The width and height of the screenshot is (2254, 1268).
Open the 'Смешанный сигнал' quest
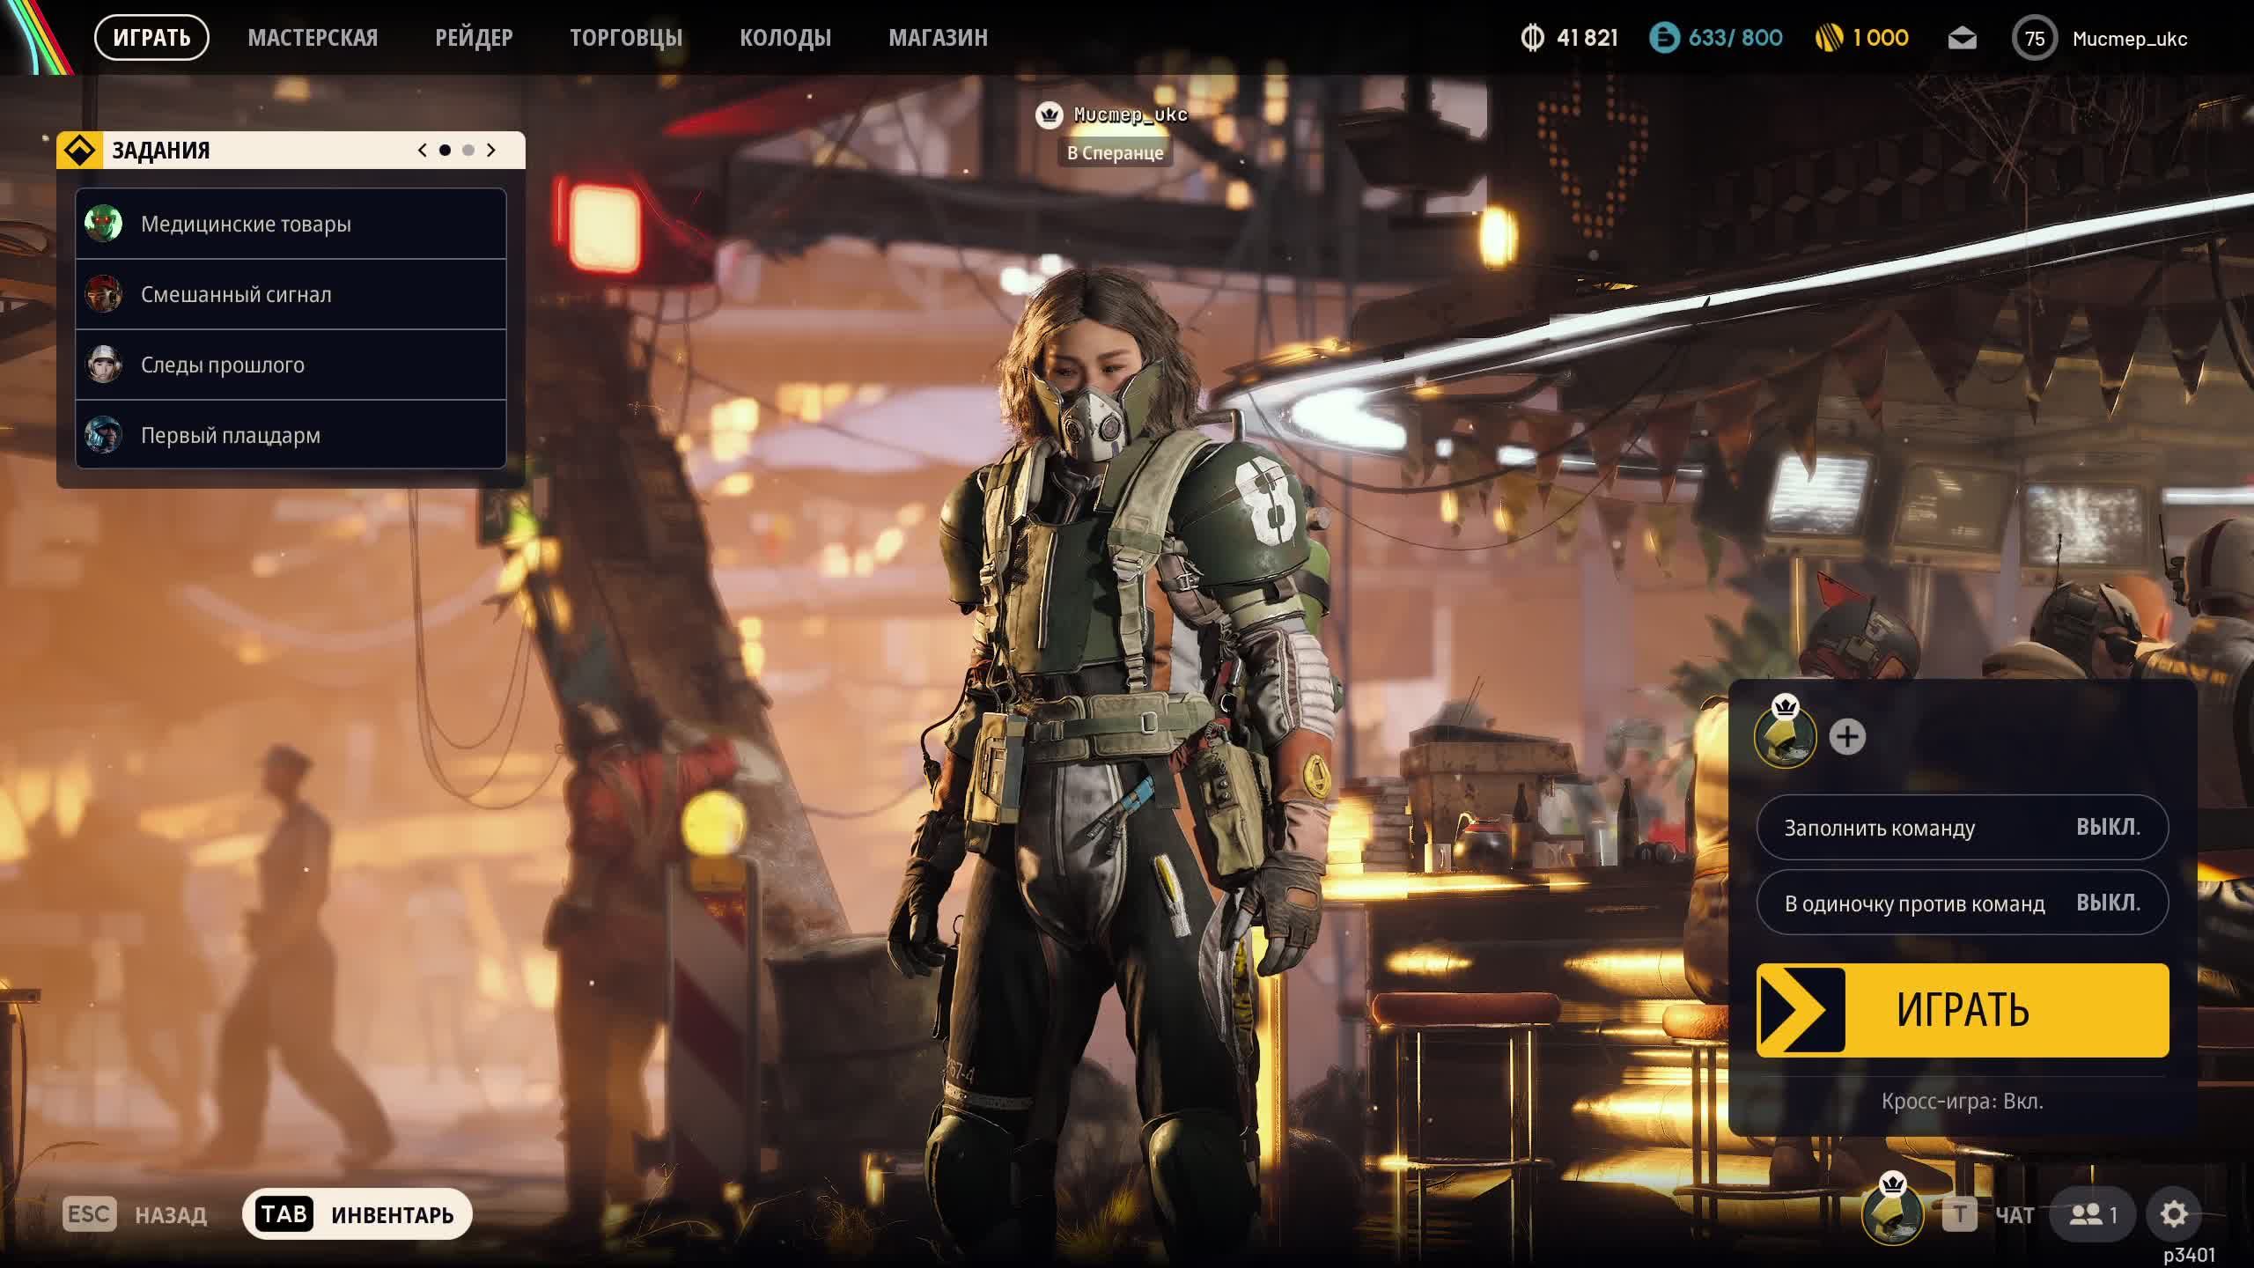click(291, 295)
